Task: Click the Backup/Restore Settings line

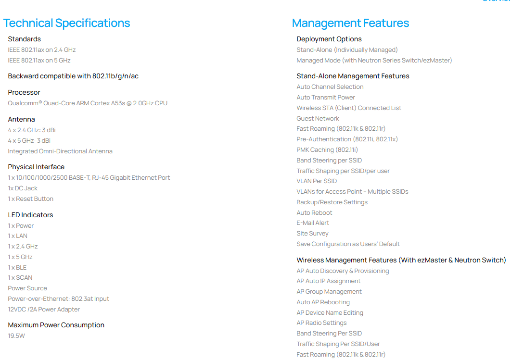Action: tap(332, 202)
